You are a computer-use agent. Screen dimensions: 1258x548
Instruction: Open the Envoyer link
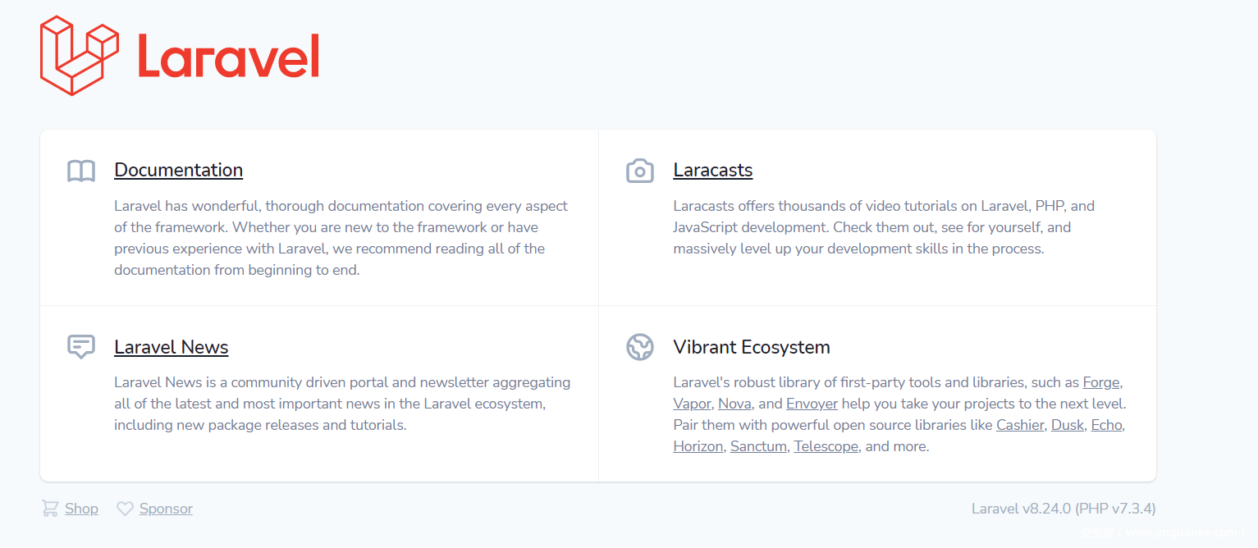(x=812, y=404)
